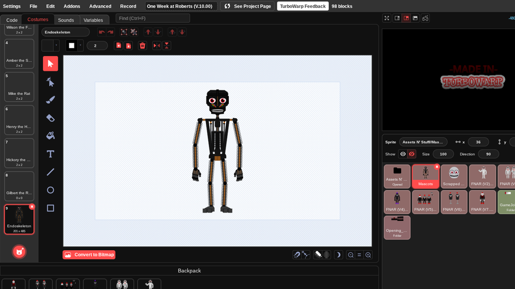Select the Fill bucket tool
This screenshot has height=289, width=515.
tap(50, 136)
